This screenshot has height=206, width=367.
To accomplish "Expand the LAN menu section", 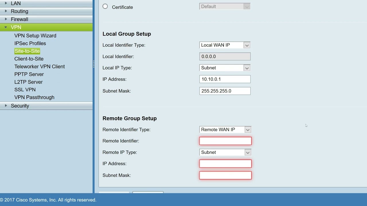I will click(46, 3).
